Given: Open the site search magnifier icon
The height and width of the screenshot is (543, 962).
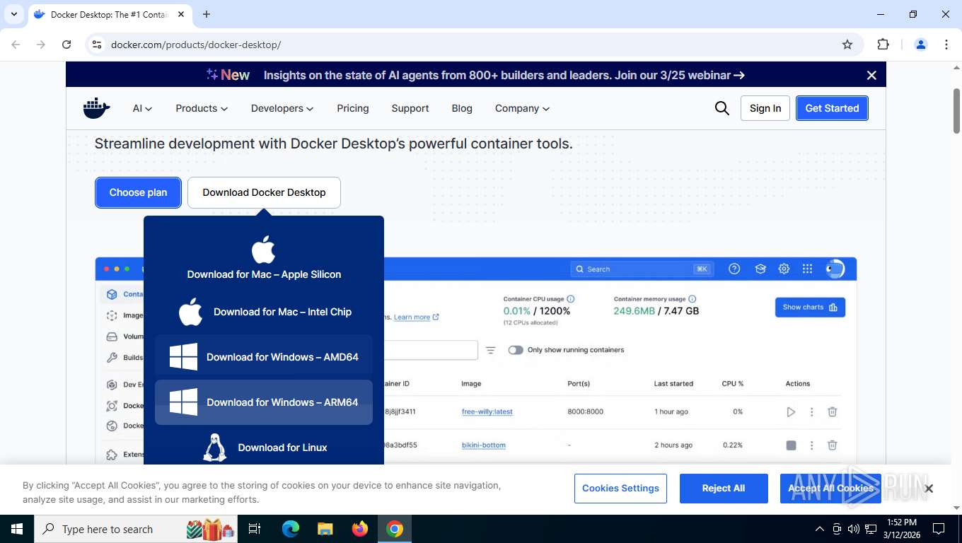Looking at the screenshot, I should (721, 108).
